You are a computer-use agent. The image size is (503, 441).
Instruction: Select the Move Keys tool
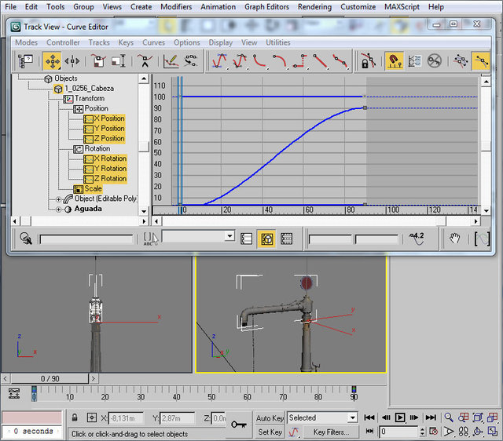[x=52, y=60]
